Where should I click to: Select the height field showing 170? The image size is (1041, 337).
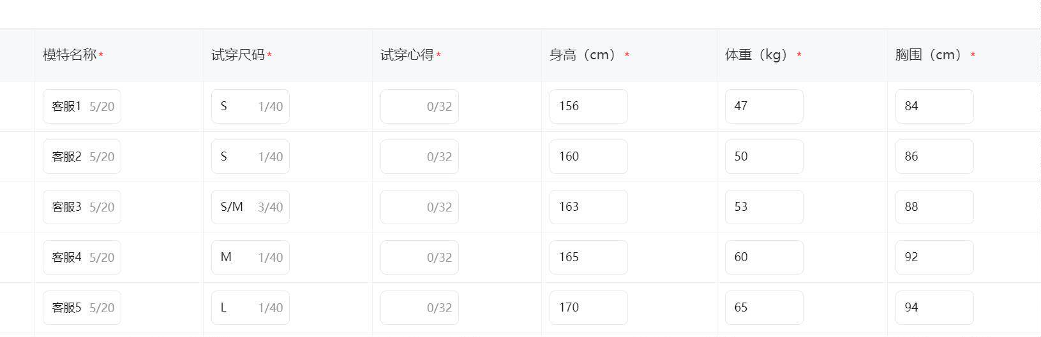[588, 308]
